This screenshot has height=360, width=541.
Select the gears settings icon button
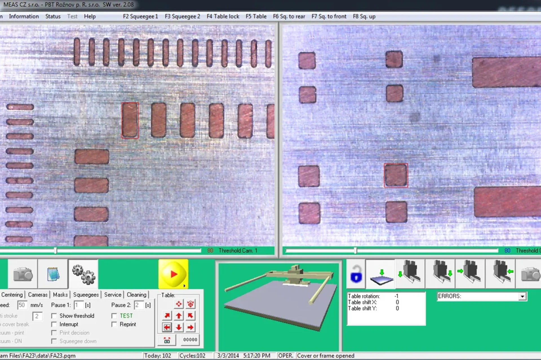pyautogui.click(x=83, y=274)
